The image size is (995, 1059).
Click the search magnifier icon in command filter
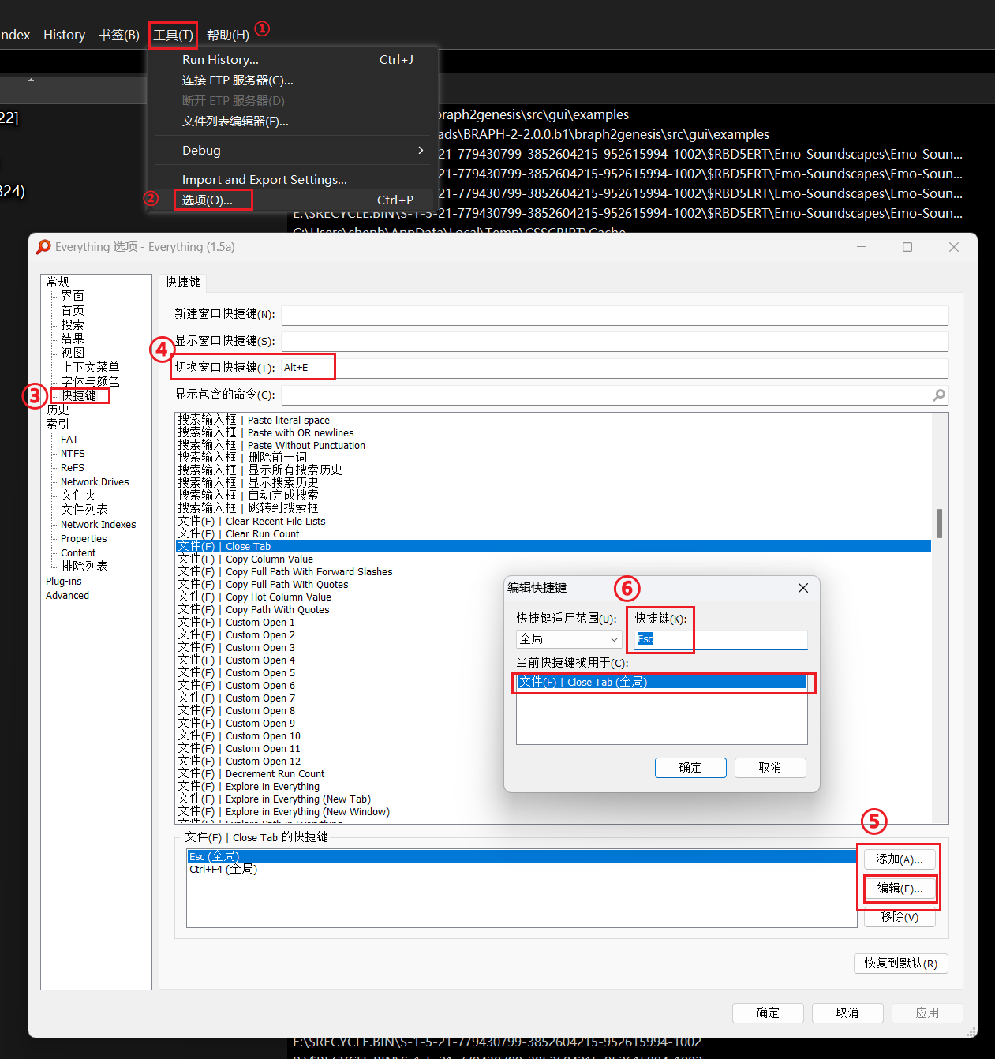pyautogui.click(x=939, y=395)
